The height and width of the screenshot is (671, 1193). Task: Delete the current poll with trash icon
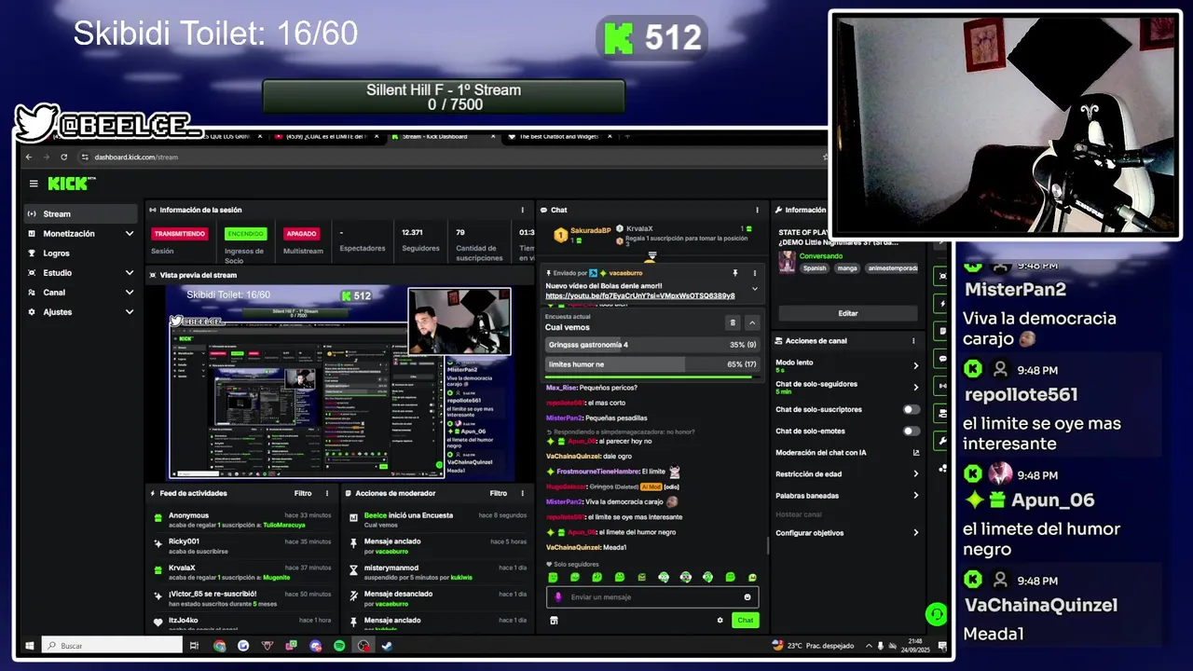pyautogui.click(x=733, y=322)
